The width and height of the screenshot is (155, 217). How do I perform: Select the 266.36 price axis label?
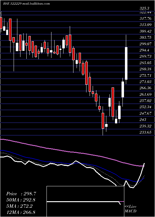(145, 88)
